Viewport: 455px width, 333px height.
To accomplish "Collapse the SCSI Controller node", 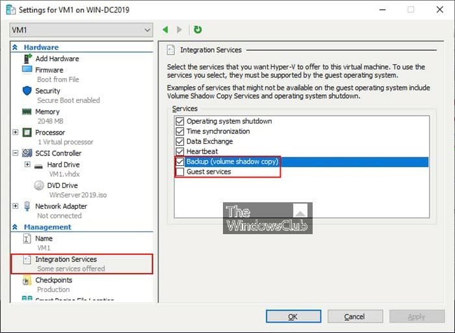I will click(16, 153).
